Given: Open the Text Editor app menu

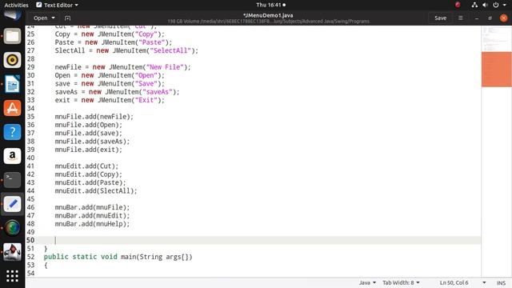Looking at the screenshot, I should tap(57, 5).
